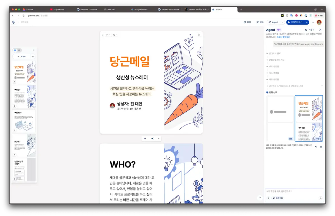Image resolution: width=335 pixels, height=216 pixels.
Task: Select slide 3 WHAT? thumbnail
Action: coord(24,121)
